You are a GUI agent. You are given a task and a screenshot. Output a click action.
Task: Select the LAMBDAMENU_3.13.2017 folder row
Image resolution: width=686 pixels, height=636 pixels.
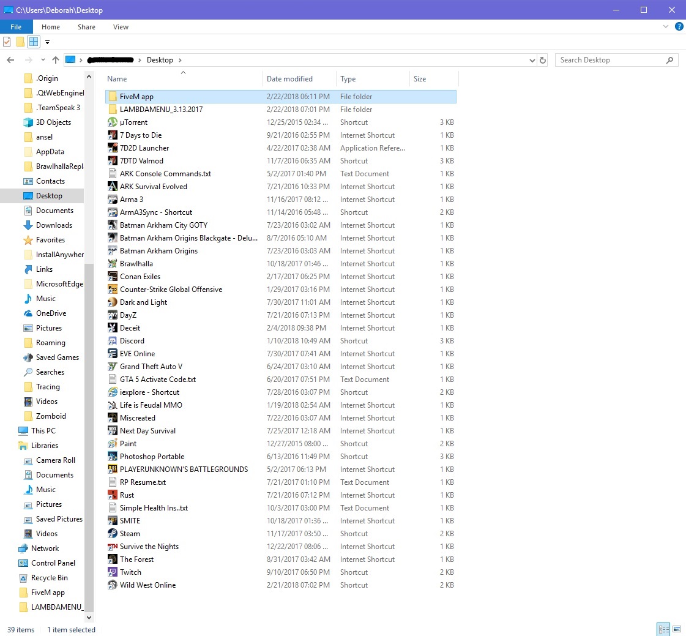point(280,110)
